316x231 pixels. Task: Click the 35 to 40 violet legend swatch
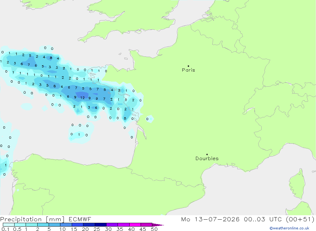click(124, 225)
